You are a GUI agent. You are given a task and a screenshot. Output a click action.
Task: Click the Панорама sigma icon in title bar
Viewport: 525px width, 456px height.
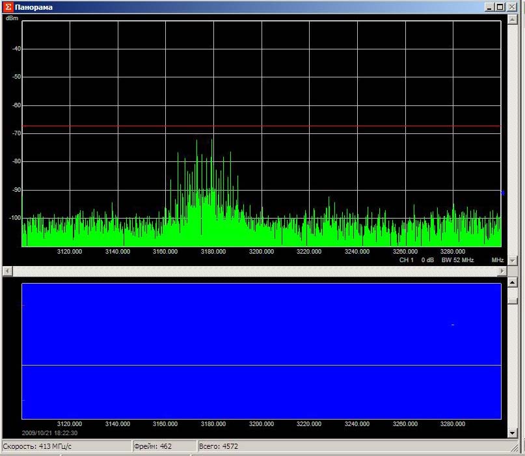pos(8,7)
